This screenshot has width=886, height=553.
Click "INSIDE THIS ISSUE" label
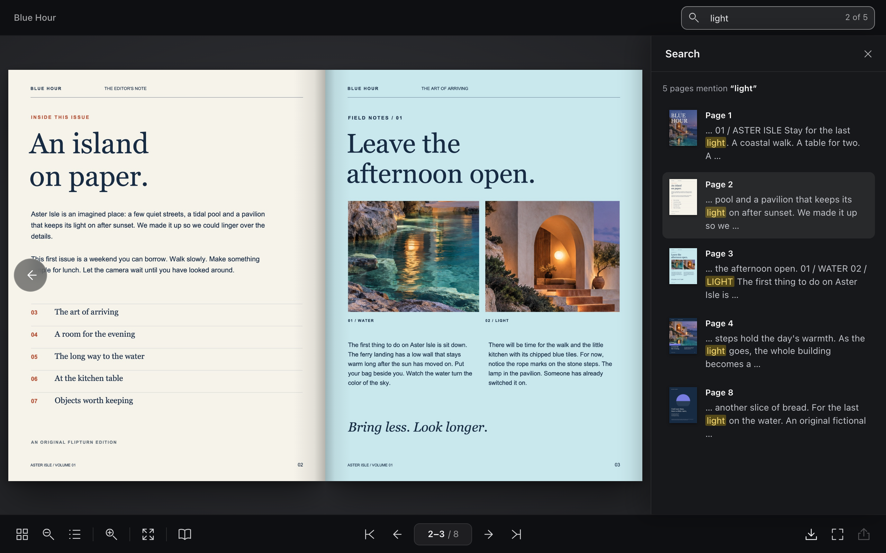(60, 117)
